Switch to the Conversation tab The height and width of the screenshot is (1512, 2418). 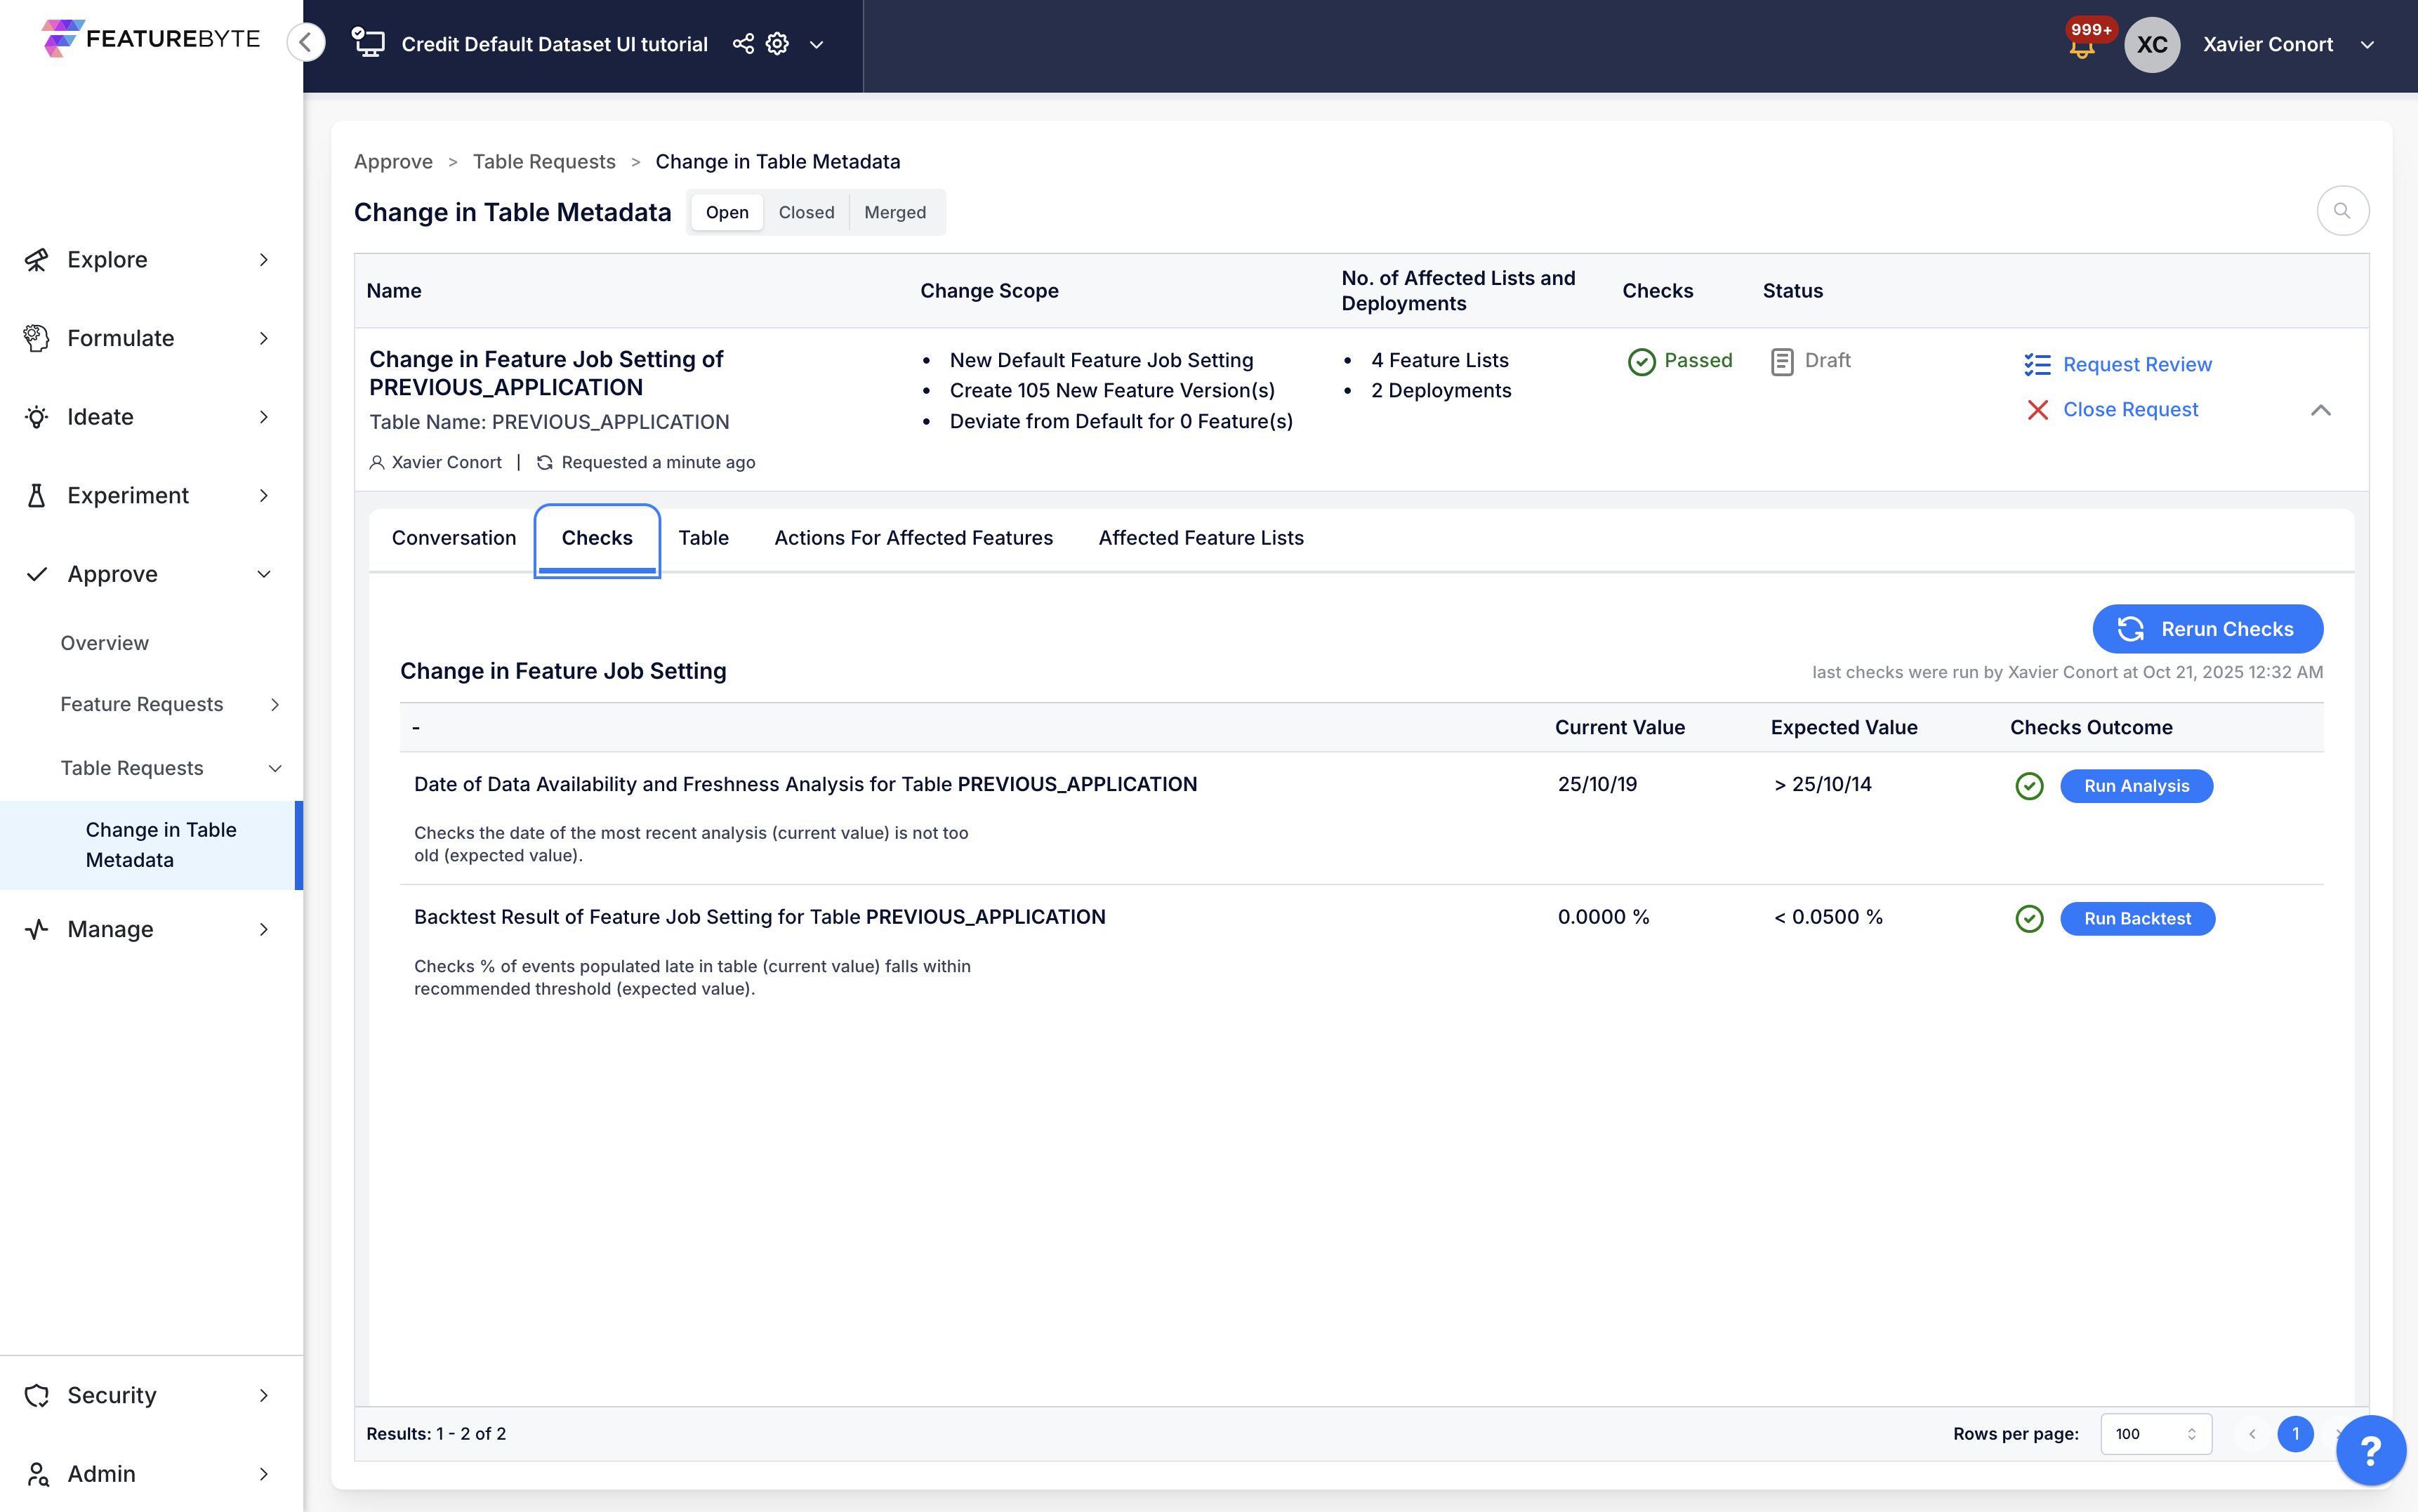coord(453,538)
